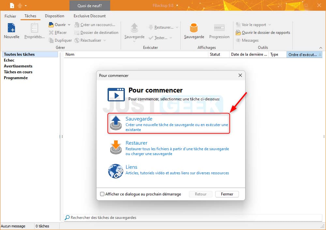Image resolution: width=326 pixels, height=230 pixels.
Task: Collapse the ribbon with the chevron
Action: click(x=320, y=48)
